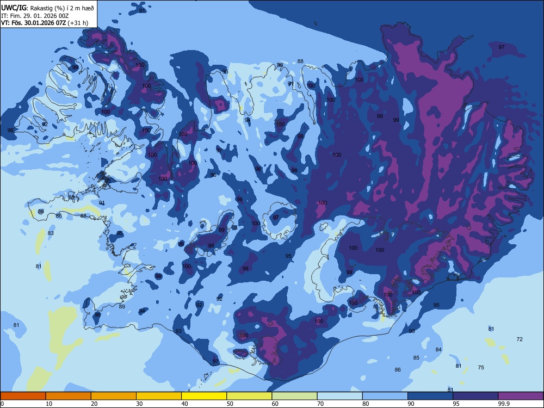Click the humidity value '72' on the map

[x=520, y=339]
